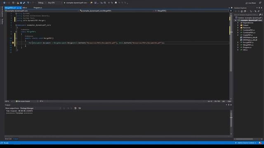Click the Save file toolbar icon
264x148 pixels.
21,3
